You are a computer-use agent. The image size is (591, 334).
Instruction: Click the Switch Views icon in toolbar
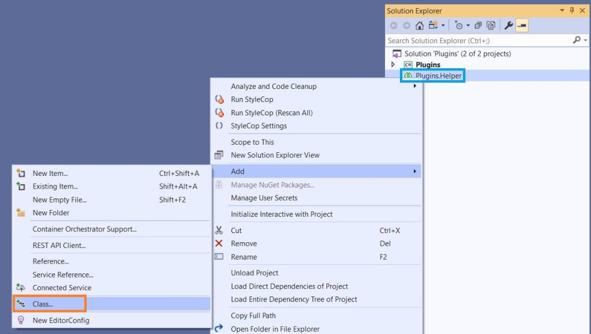(433, 25)
